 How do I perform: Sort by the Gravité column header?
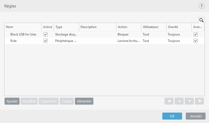[x=179, y=27]
